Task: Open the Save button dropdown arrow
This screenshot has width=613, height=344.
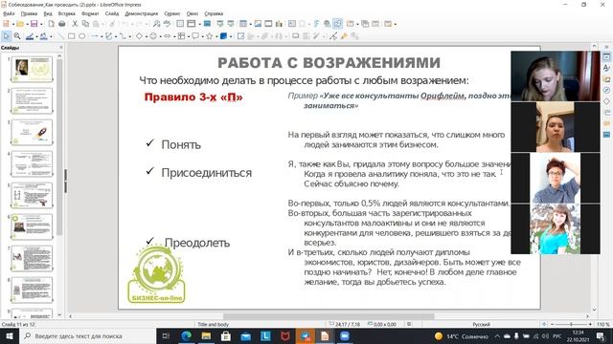Action: pyautogui.click(x=41, y=25)
